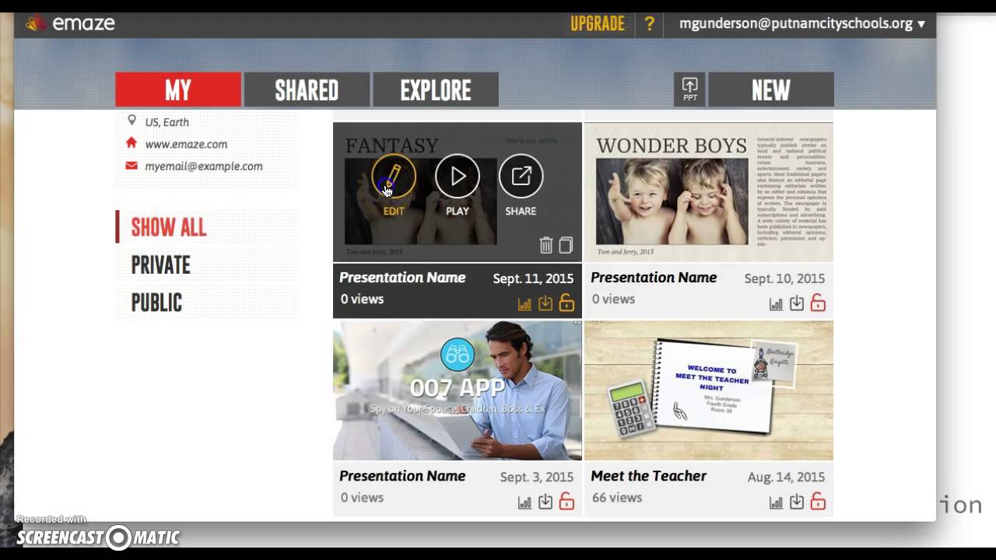The height and width of the screenshot is (560, 996).
Task: Open account dropdown for mgunderson email
Action: tap(802, 23)
